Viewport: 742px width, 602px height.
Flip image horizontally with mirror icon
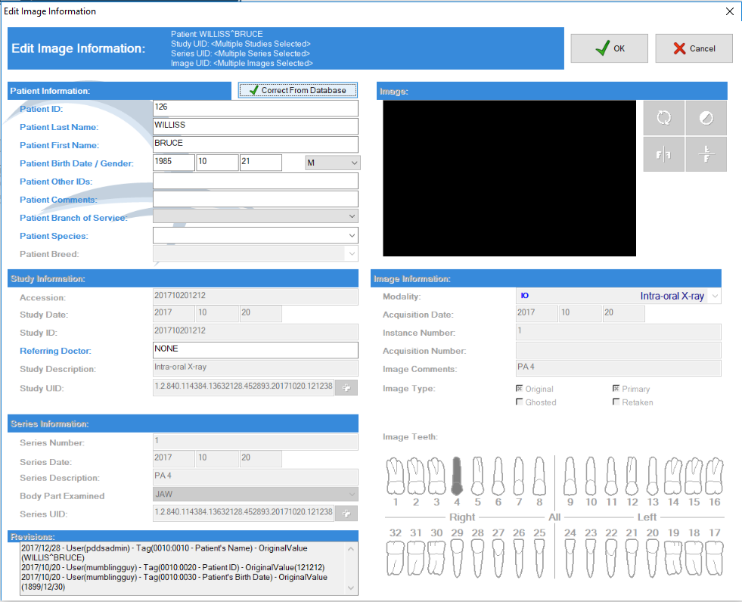click(663, 154)
